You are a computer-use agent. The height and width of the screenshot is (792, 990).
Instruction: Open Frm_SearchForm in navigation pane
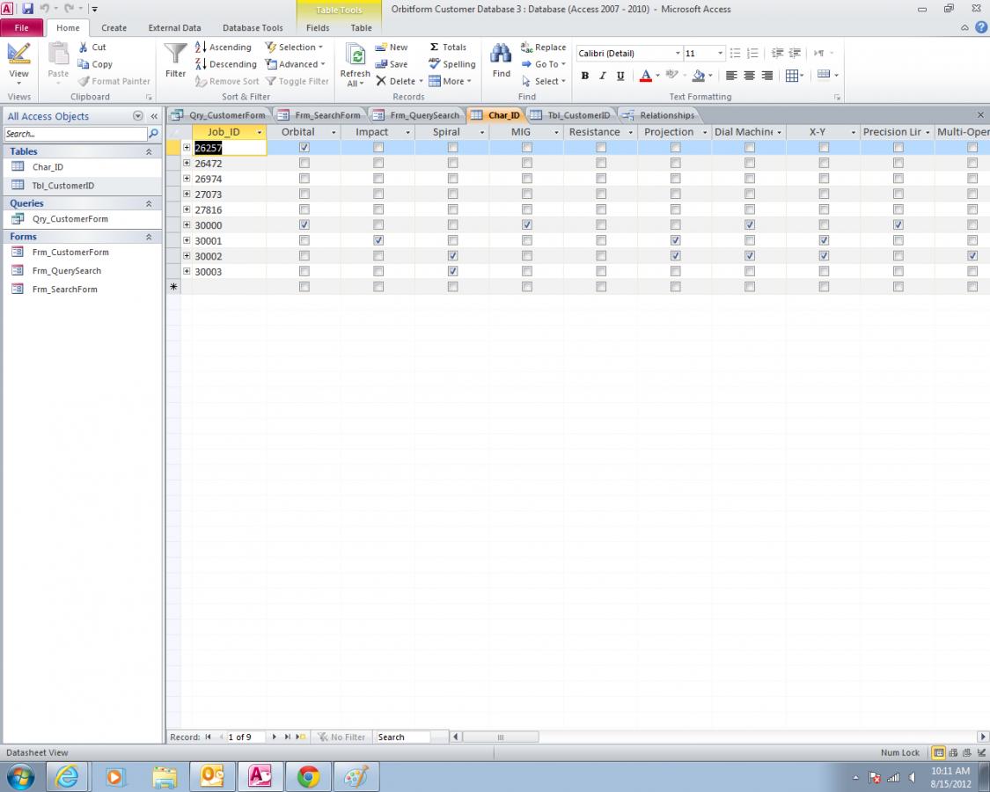[x=64, y=290]
